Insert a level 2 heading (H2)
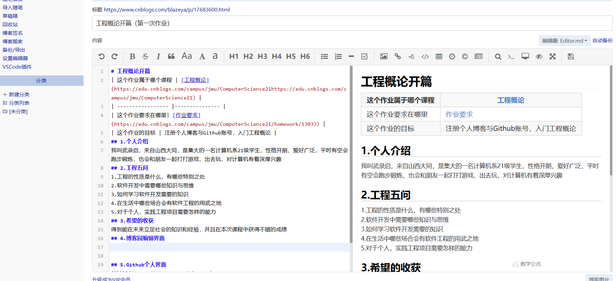Screen dimensions: 616x281 (248, 56)
